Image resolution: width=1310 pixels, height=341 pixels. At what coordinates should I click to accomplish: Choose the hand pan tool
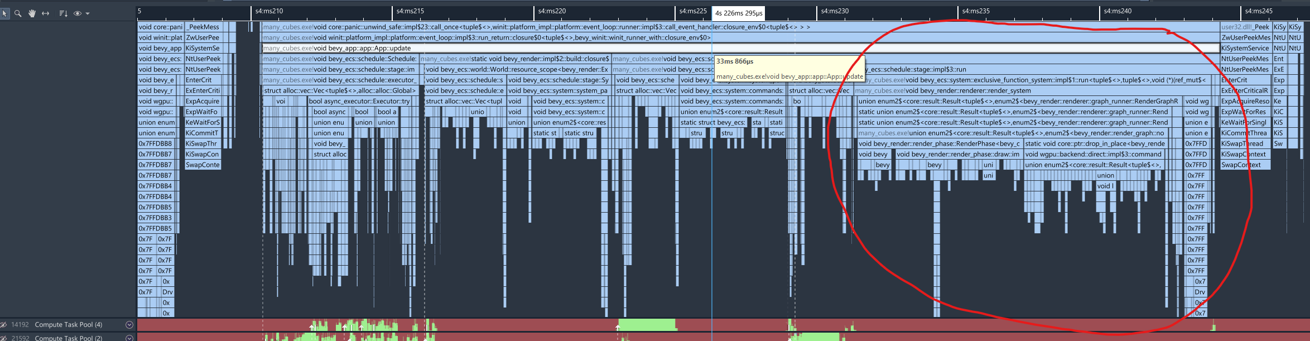pos(32,13)
